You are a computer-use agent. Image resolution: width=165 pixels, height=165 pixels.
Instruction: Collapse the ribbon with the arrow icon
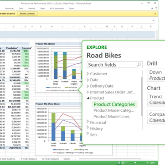[x=152, y=9]
